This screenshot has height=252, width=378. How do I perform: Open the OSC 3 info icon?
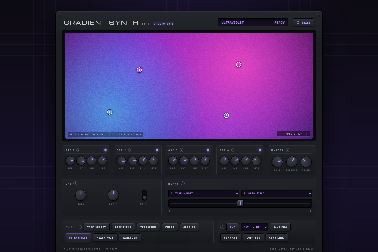182,150
